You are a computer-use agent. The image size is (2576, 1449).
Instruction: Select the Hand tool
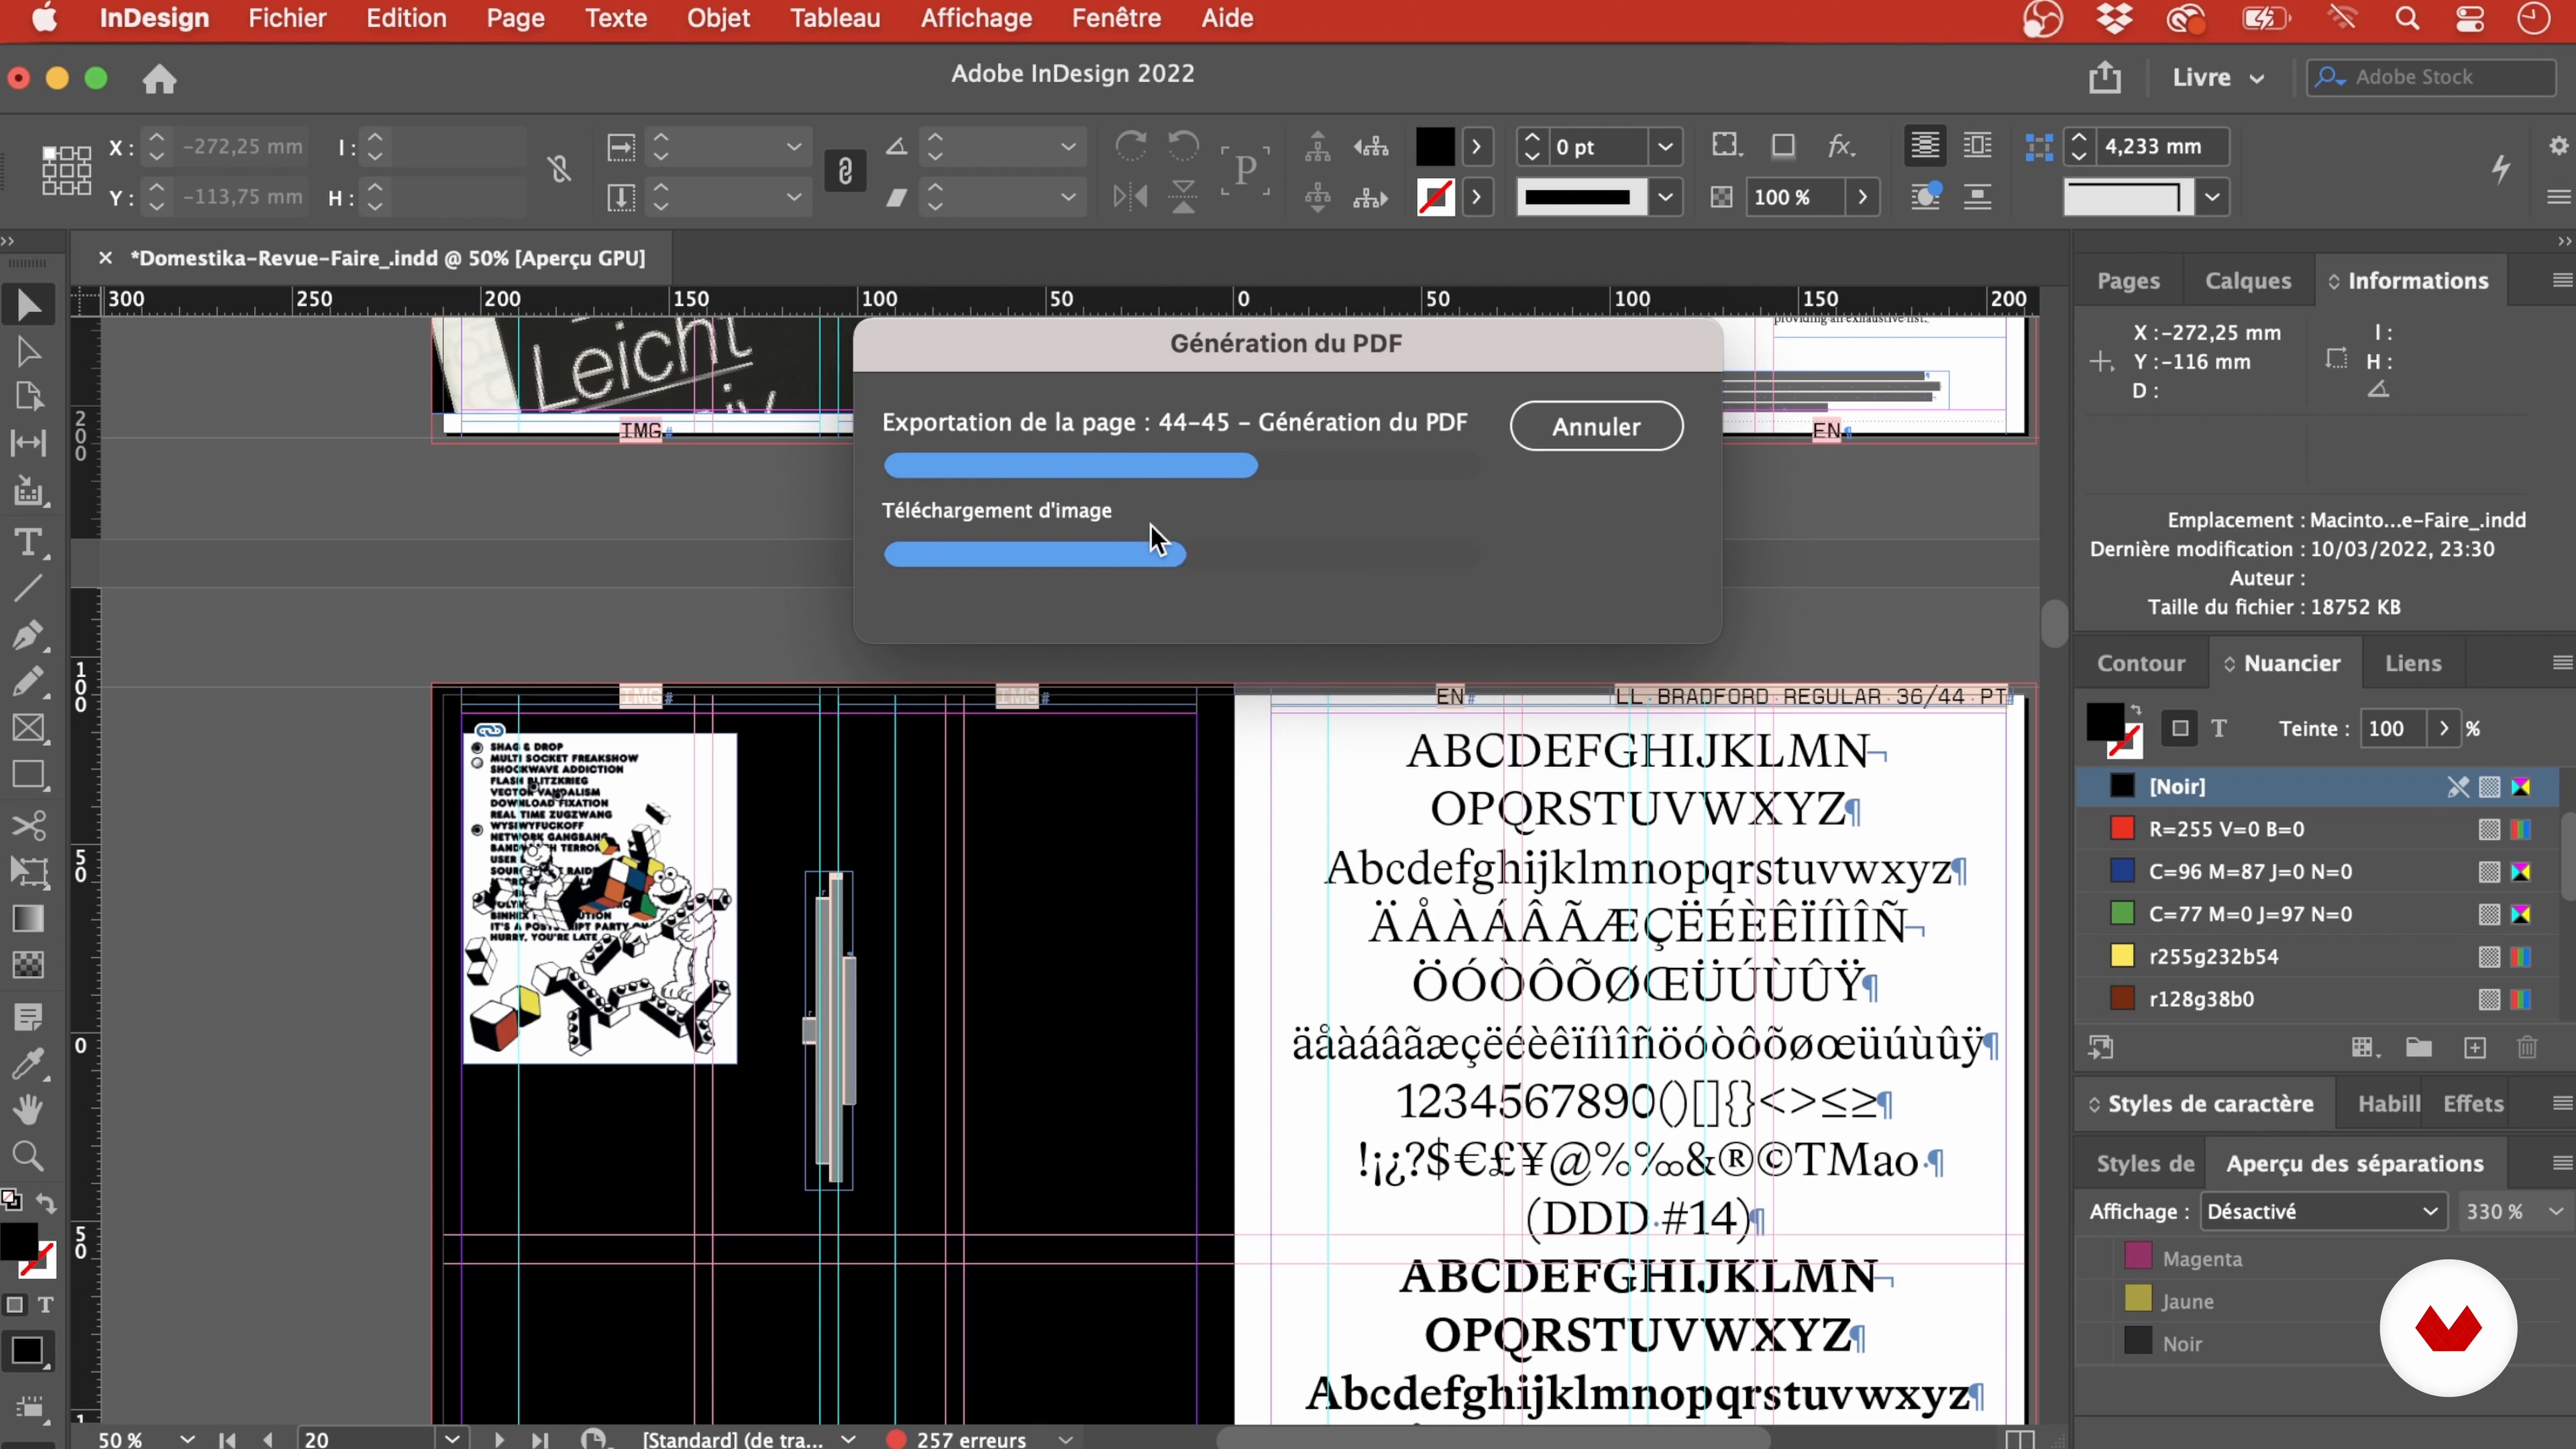[28, 1110]
